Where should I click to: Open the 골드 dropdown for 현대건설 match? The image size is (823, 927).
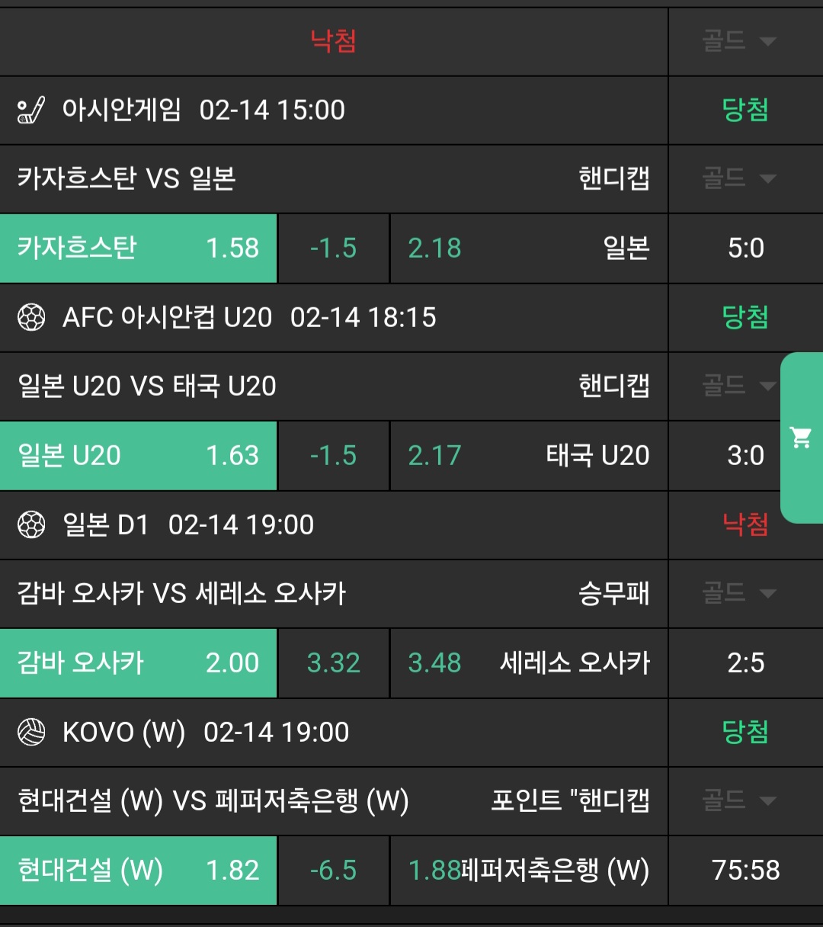pos(738,800)
